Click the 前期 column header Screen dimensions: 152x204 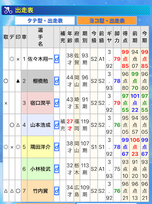pyautogui.click(x=135, y=37)
